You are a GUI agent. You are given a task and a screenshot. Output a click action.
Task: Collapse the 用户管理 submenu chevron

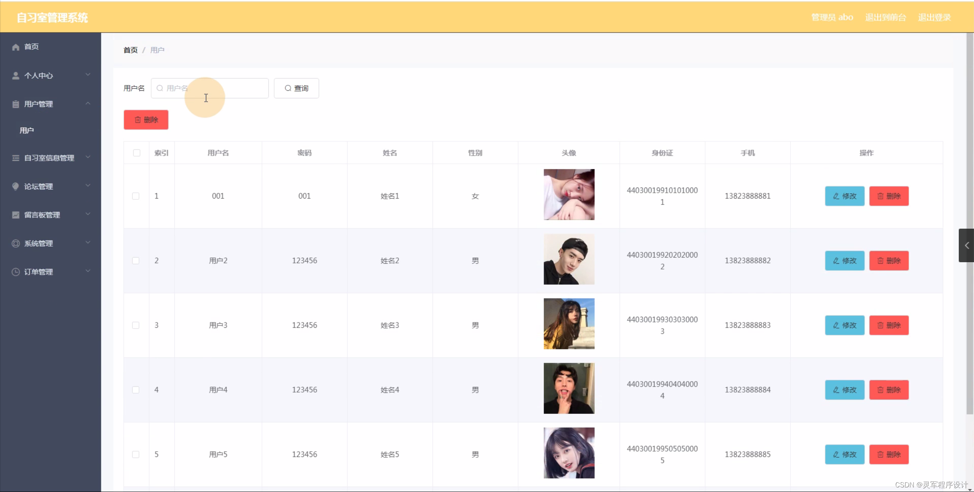click(x=88, y=103)
